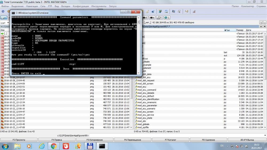
Task: Select file mod_globals in right panel
Action: [143, 124]
